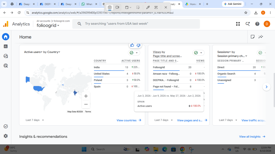
Task: Click the Terms link on map
Action: [x=88, y=111]
